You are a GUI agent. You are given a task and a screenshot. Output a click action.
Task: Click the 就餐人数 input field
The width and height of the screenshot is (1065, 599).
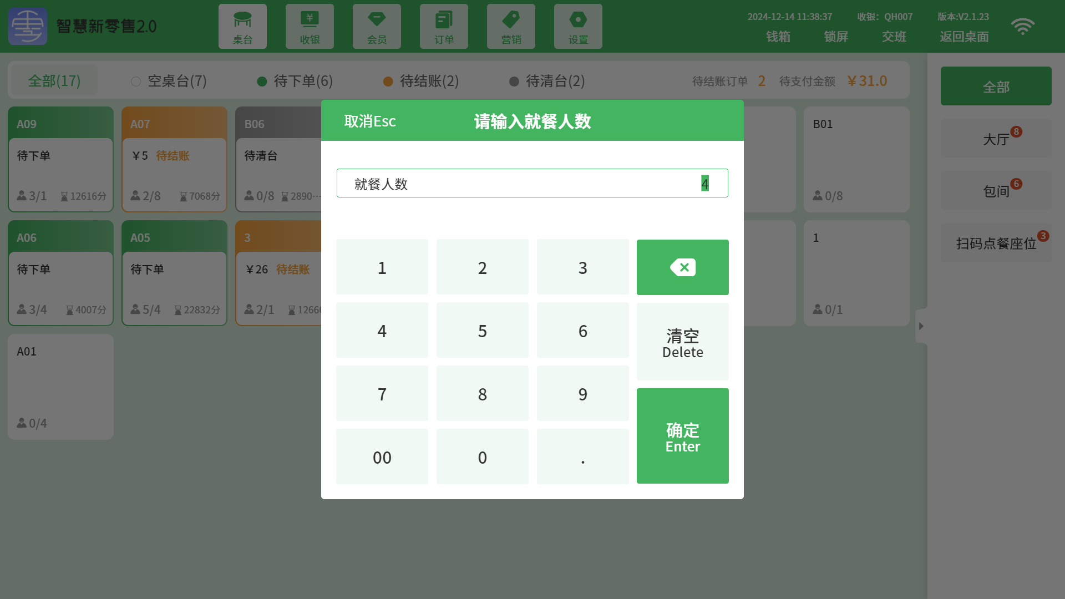point(532,183)
